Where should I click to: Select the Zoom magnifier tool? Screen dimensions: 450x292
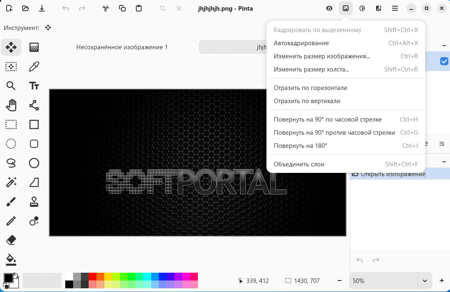(x=11, y=86)
